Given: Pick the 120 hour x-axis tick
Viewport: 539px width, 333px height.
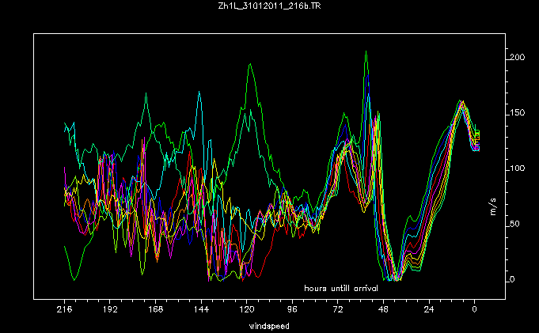Looking at the screenshot, I should pos(247,311).
